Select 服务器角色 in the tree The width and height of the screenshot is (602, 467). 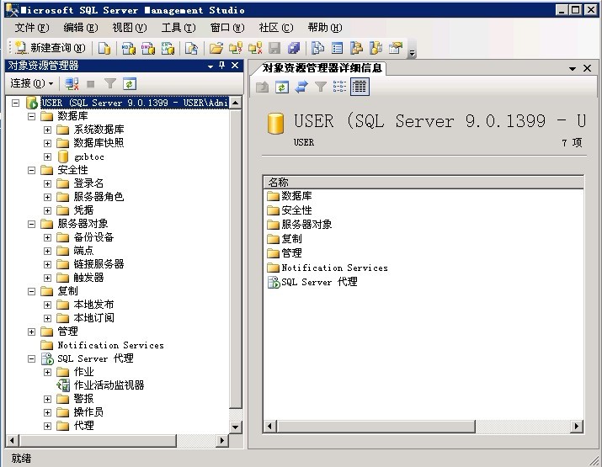[x=99, y=197]
